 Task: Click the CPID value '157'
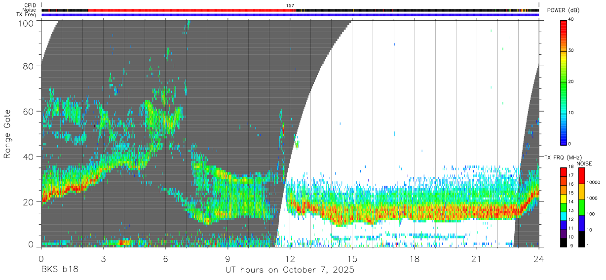(x=290, y=5)
